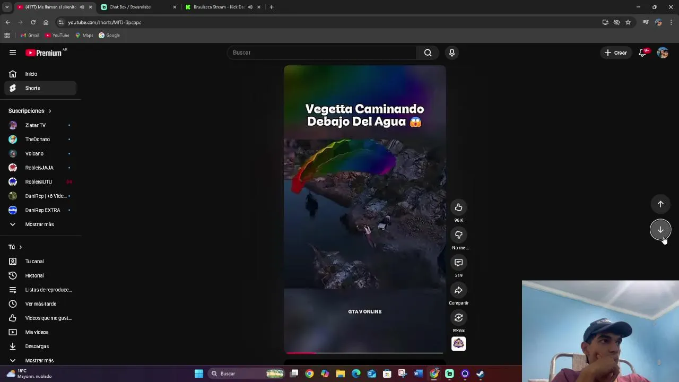The height and width of the screenshot is (382, 679).
Task: Open the comments showing 319
Action: point(458,263)
